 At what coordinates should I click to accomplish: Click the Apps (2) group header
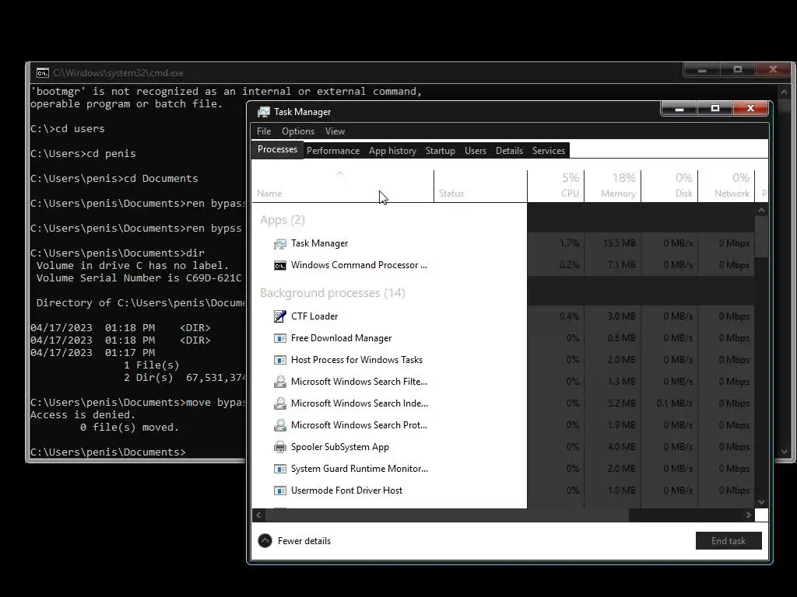[x=282, y=220]
